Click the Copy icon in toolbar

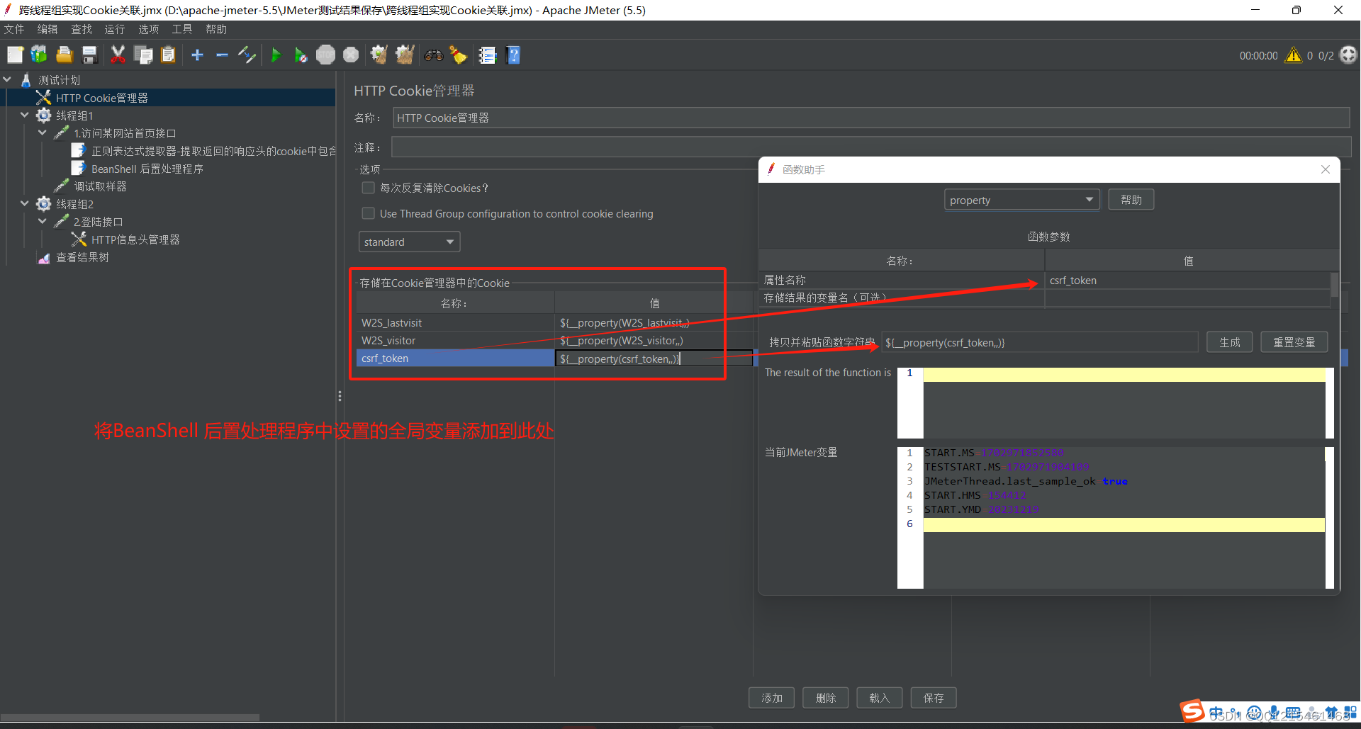(143, 55)
